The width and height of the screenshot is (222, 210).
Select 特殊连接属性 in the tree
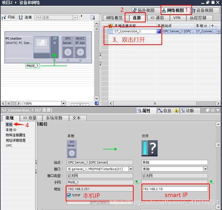click(16, 135)
